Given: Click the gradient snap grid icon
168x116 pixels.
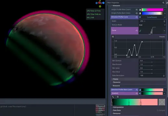Looking at the screenshot, I should (x=118, y=97).
